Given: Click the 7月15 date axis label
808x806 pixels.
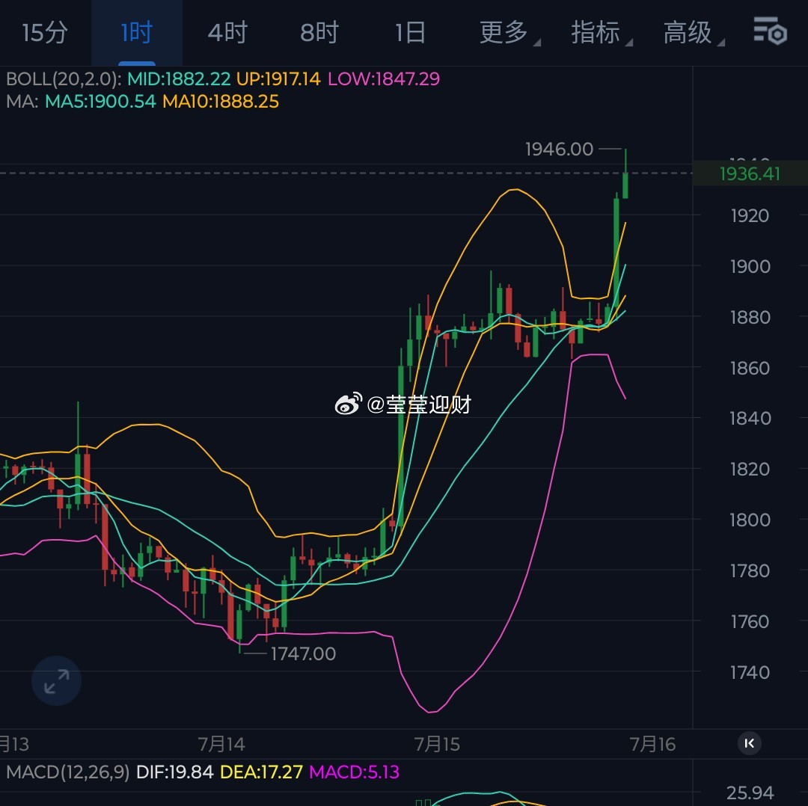Looking at the screenshot, I should [437, 744].
